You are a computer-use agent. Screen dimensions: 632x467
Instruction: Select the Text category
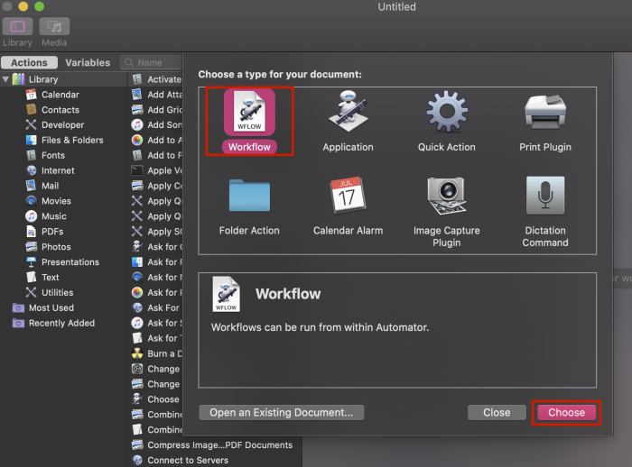50,278
